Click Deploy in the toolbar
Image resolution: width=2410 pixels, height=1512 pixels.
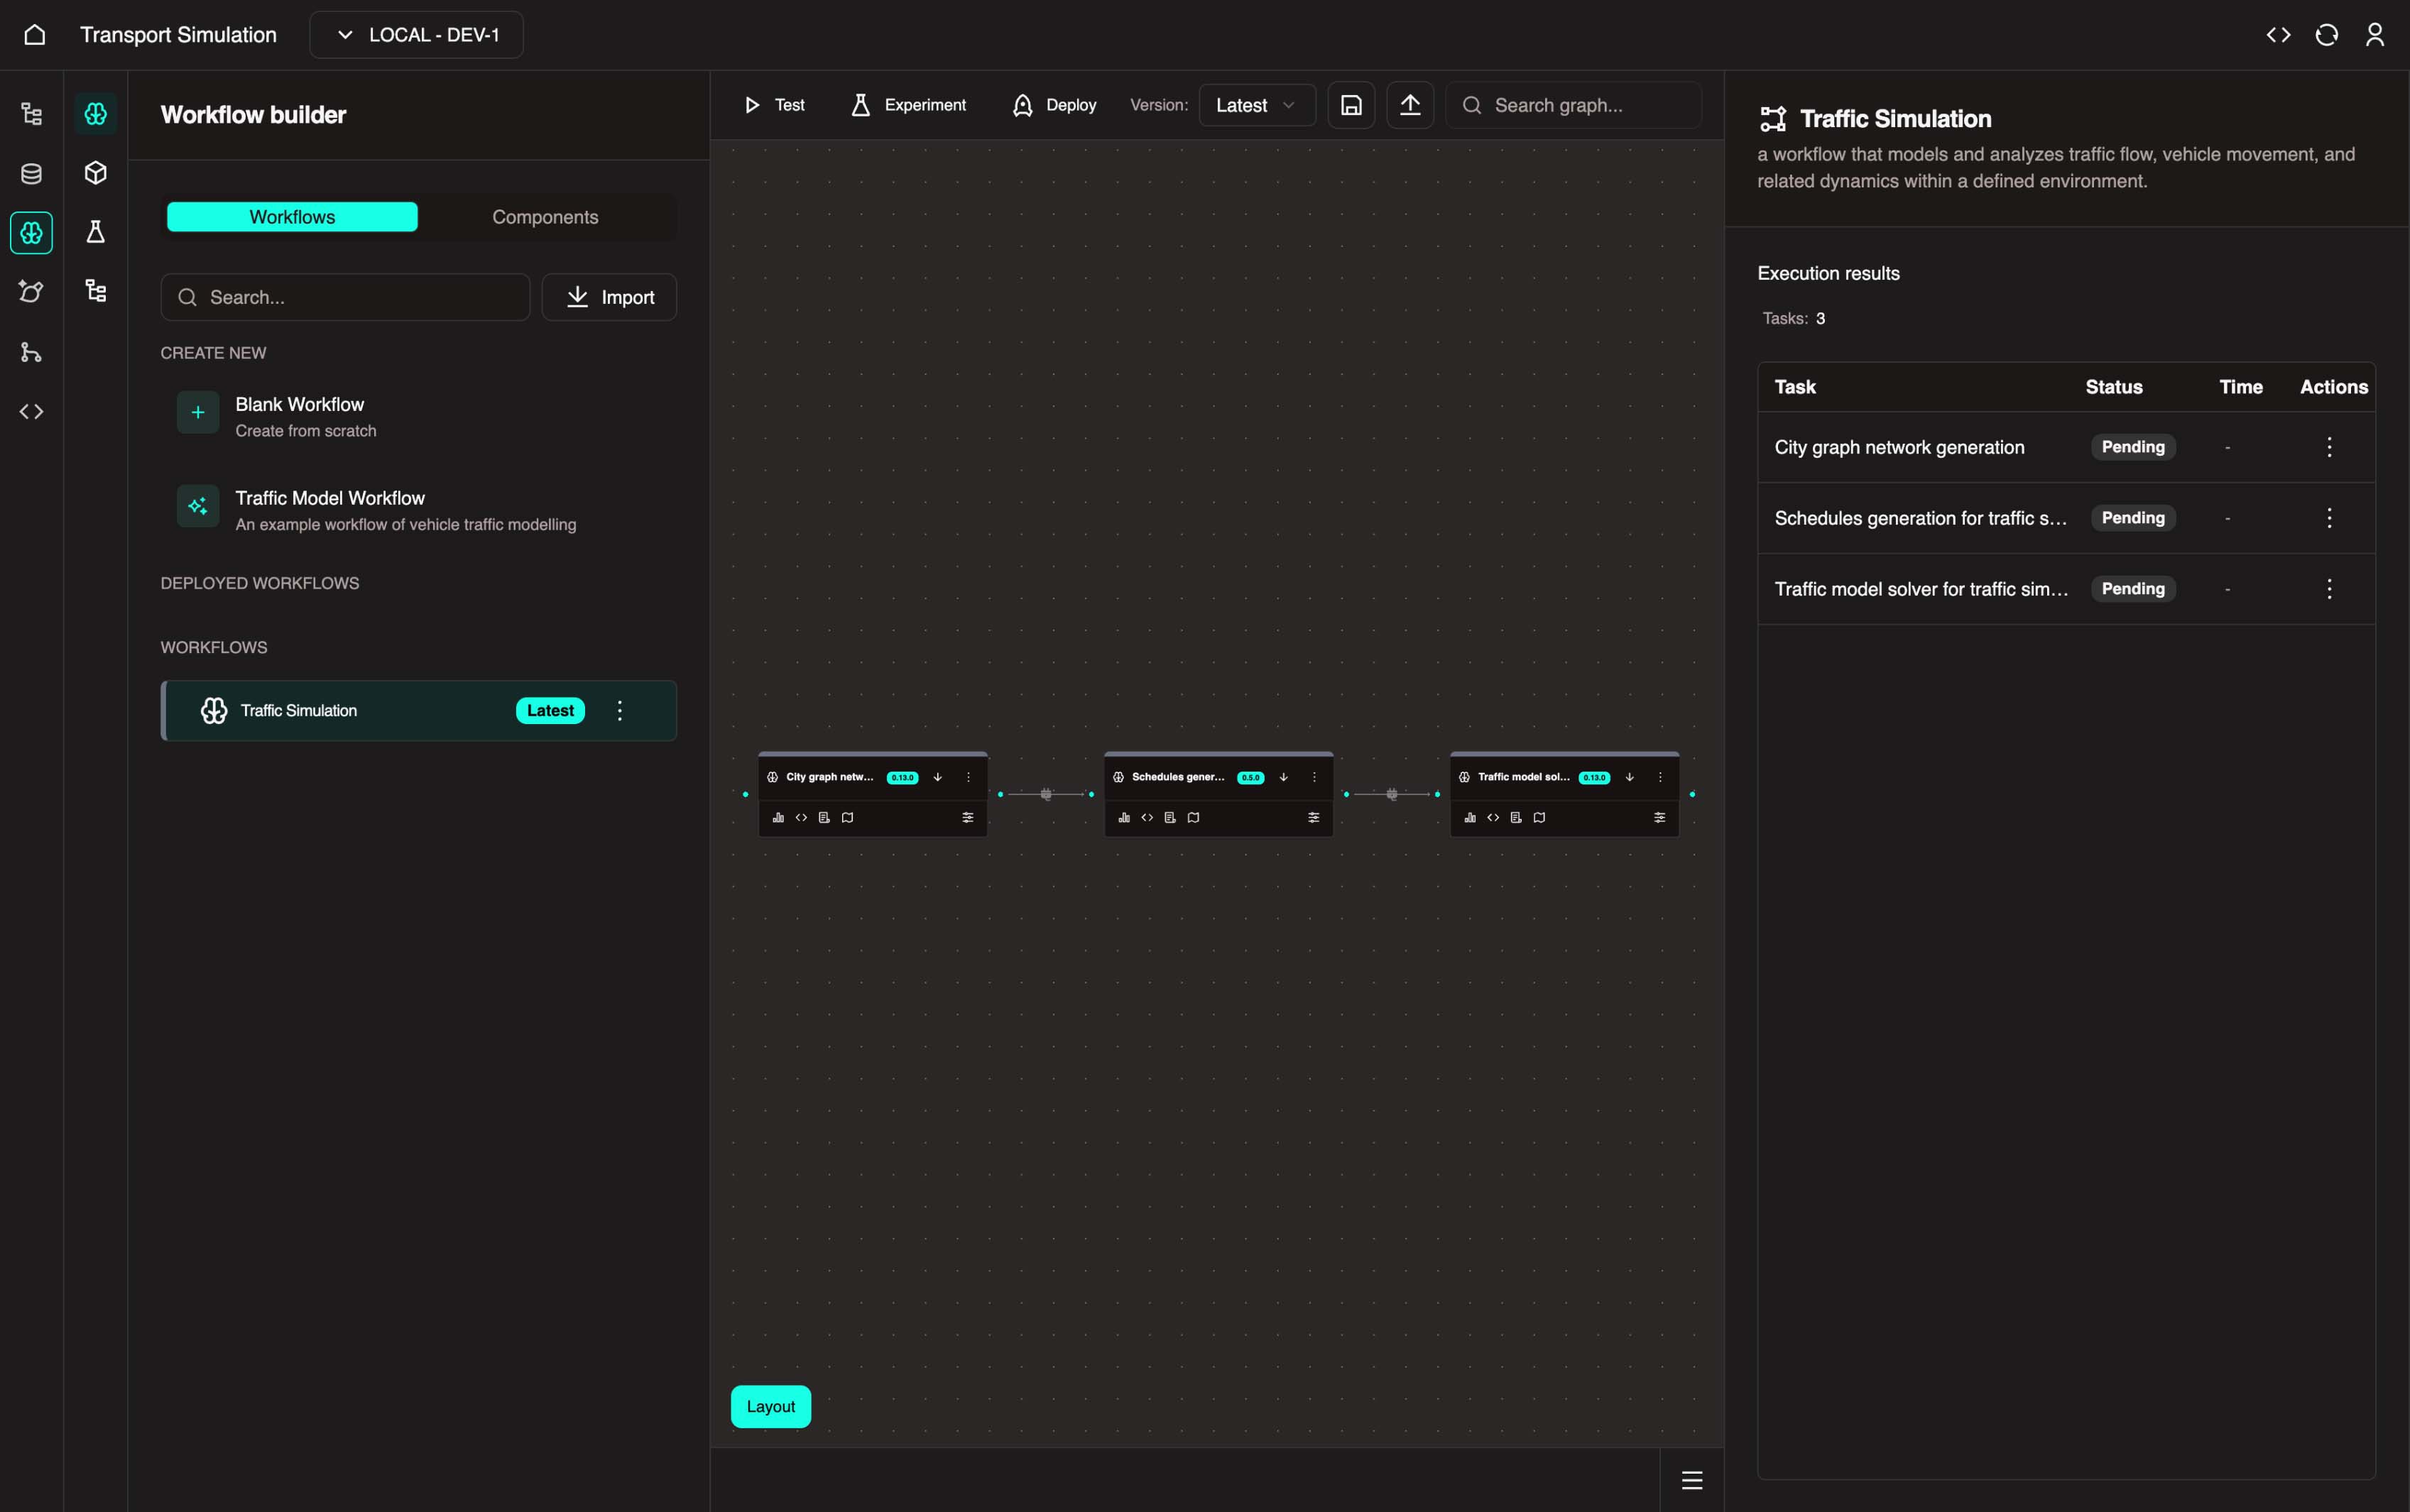[1054, 105]
